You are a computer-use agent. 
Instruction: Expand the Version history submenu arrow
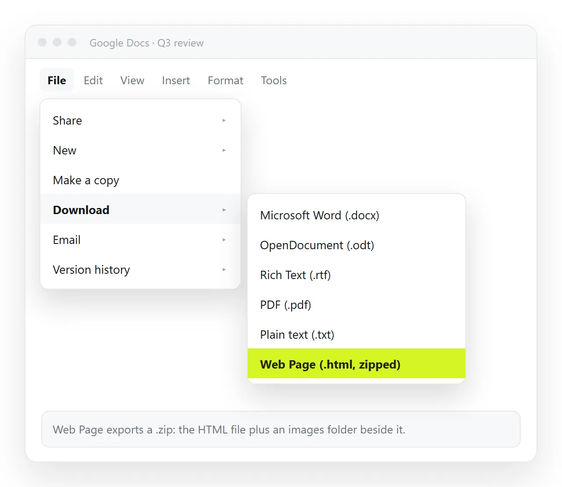pyautogui.click(x=224, y=269)
